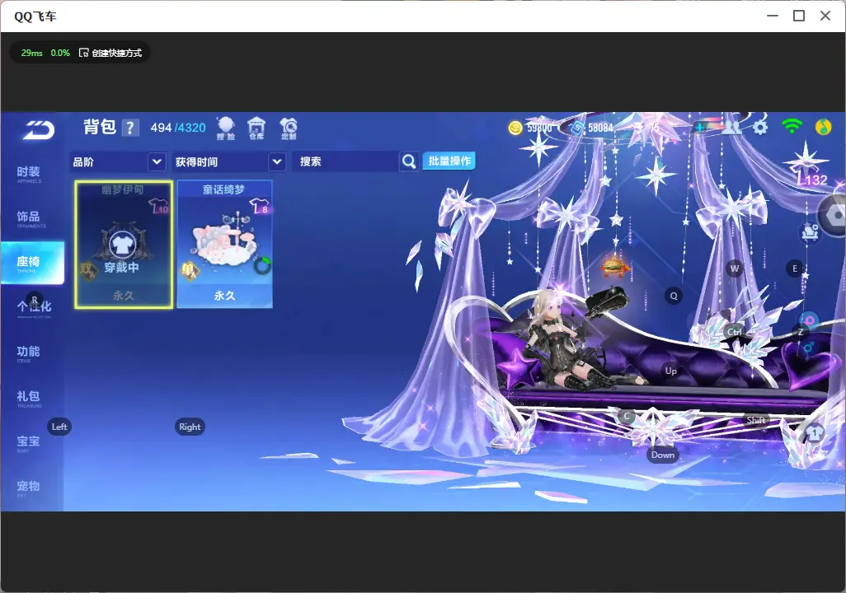Switch to the 功能 tab
Screen dimensions: 846x593
(29, 353)
